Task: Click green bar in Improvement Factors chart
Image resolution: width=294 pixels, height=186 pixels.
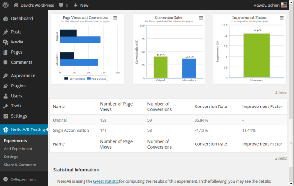Action: tap(257, 55)
